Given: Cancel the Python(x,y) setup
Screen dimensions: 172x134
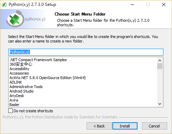Looking at the screenshot, I should coord(154,126).
